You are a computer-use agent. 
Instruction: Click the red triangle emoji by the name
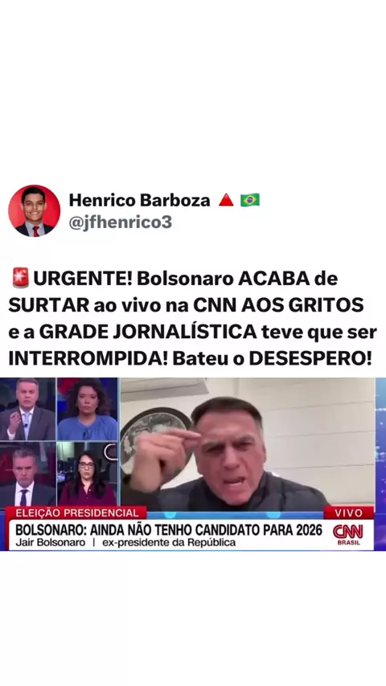click(x=226, y=200)
